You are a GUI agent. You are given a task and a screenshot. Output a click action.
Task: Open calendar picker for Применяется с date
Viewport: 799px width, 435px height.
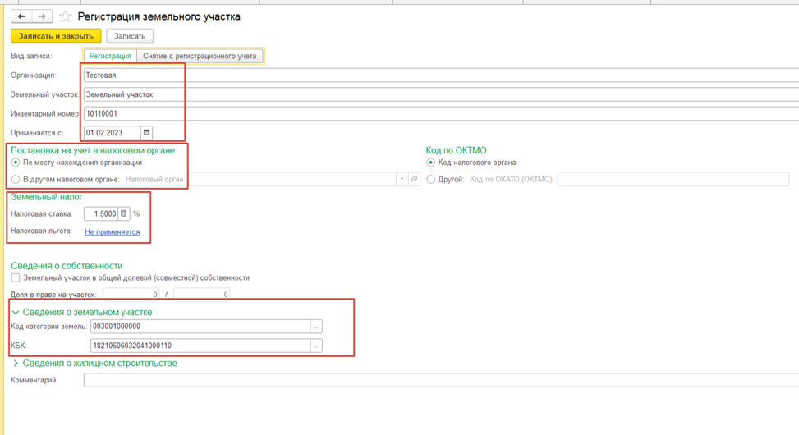tap(146, 132)
